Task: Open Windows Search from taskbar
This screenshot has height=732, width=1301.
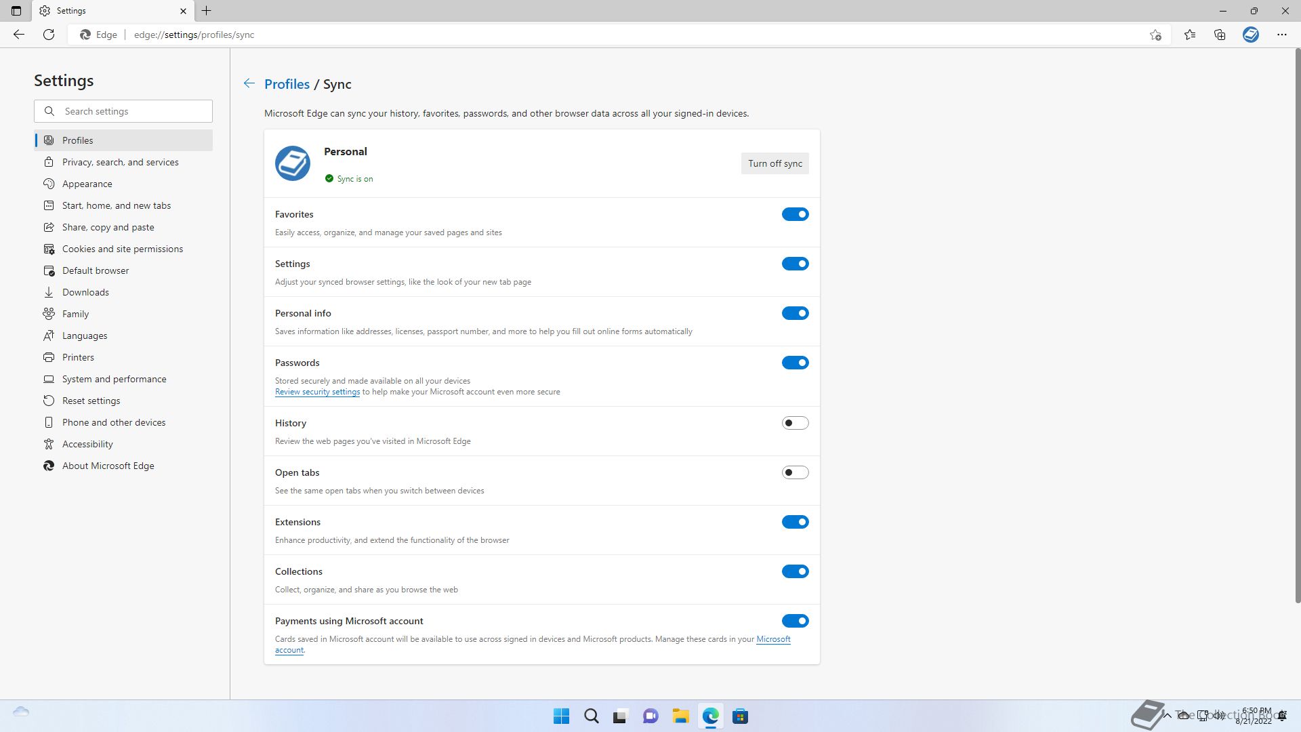Action: (x=591, y=716)
